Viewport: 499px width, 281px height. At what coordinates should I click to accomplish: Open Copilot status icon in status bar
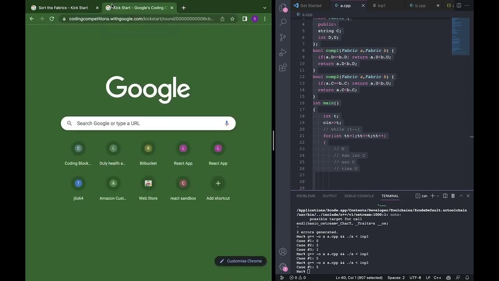(x=448, y=278)
